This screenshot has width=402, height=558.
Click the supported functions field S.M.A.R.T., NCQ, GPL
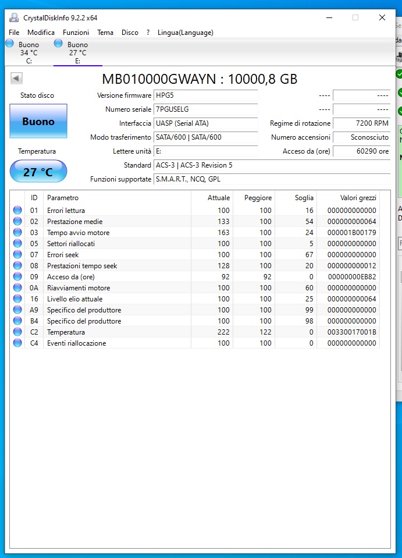coord(272,179)
